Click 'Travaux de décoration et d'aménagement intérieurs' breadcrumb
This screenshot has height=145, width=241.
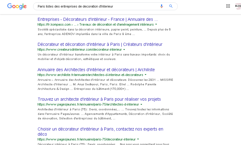(117, 24)
